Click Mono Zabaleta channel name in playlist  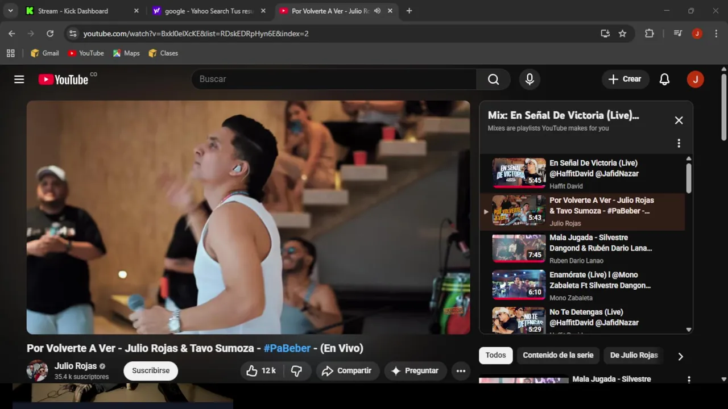(x=571, y=298)
